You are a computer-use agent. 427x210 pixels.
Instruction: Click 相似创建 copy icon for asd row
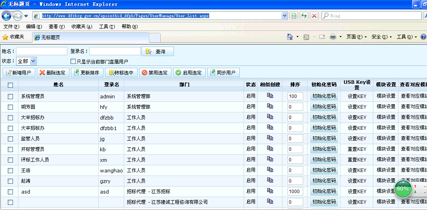[x=270, y=191]
